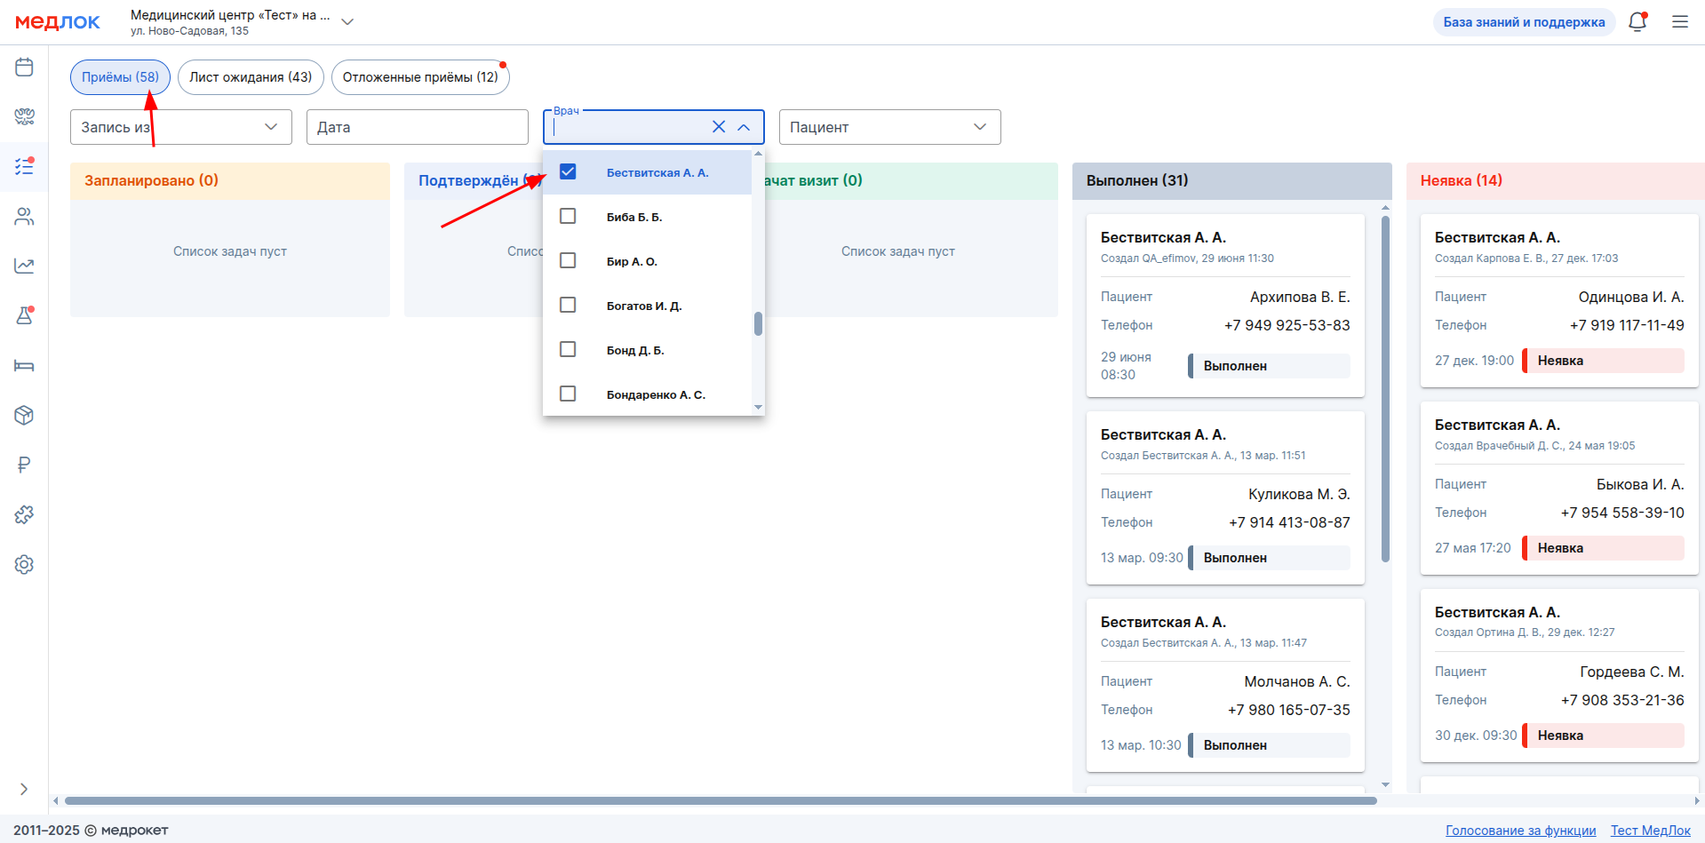Open the laboratory flask icon in sidebar

point(24,315)
